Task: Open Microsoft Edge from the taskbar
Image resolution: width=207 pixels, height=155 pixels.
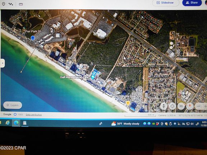Action: click(16, 123)
